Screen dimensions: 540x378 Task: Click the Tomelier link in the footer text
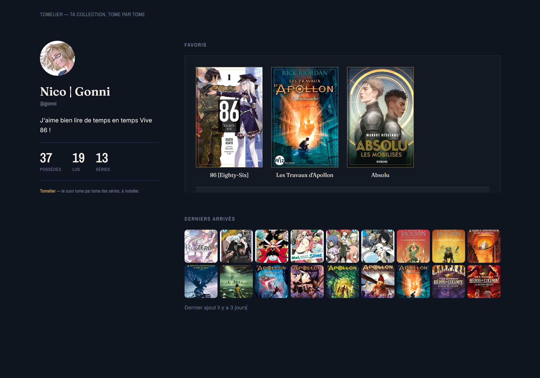pos(48,191)
